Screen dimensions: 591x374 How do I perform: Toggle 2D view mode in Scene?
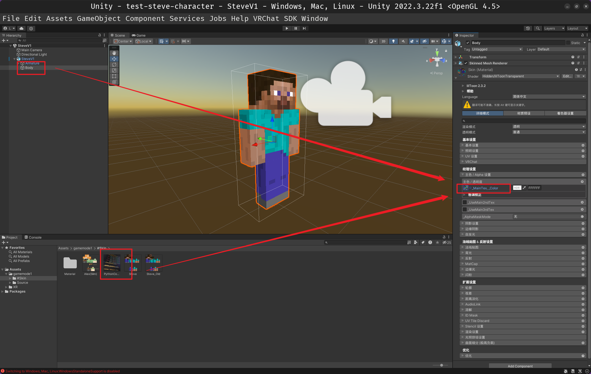coord(383,41)
